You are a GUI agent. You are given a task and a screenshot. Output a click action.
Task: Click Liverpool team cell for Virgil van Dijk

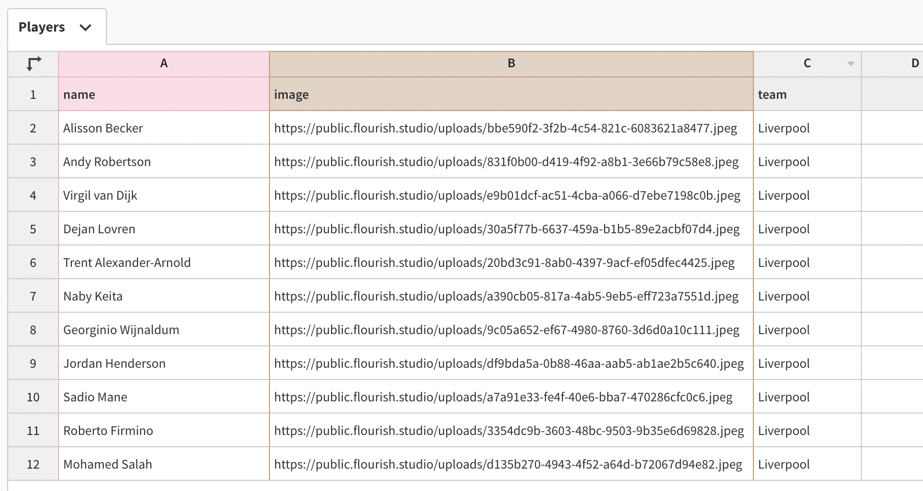tap(807, 195)
